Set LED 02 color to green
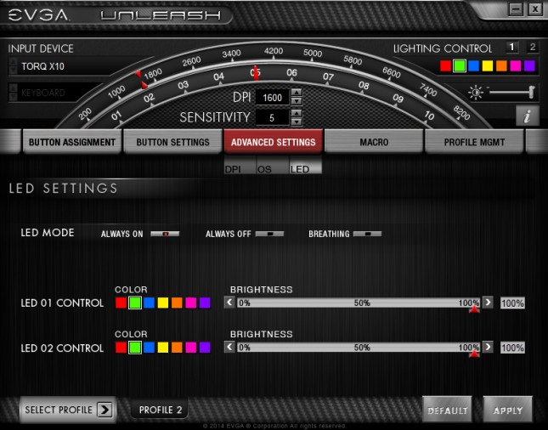Image resolution: width=548 pixels, height=430 pixels. tap(135, 348)
